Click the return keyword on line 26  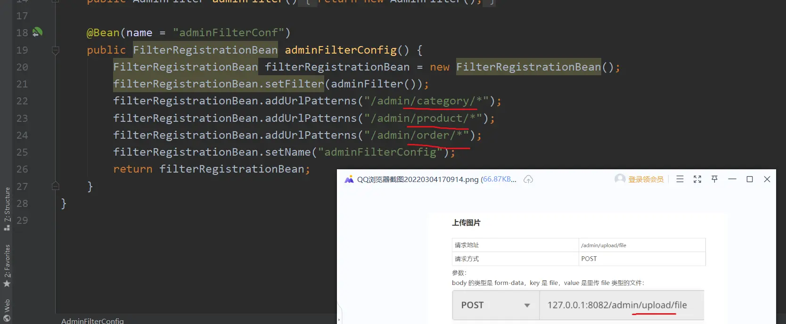pos(133,169)
